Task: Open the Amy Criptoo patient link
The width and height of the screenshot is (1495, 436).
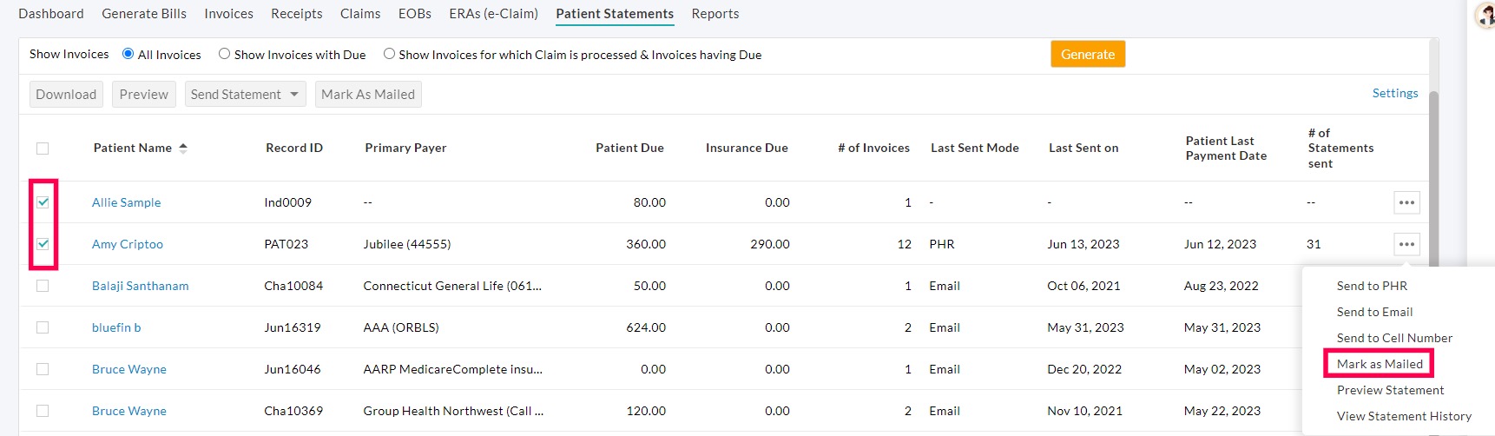Action: pos(128,244)
